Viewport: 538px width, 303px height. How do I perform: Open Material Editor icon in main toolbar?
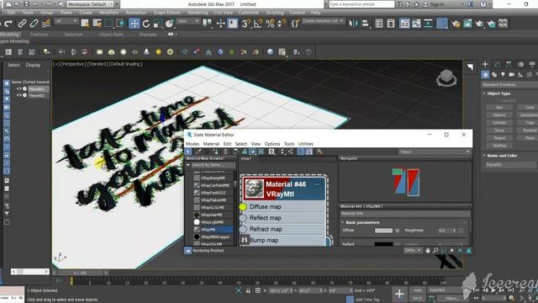(442, 24)
